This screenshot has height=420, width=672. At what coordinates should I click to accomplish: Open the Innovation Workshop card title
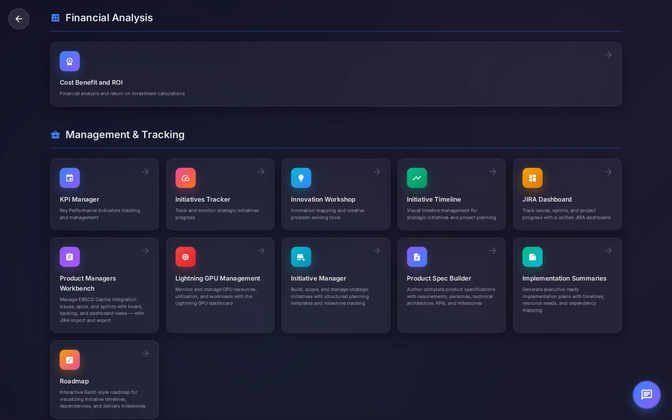tap(323, 200)
